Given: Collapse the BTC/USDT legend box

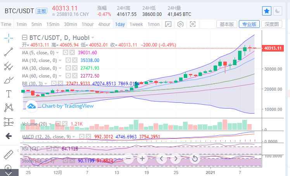Looking at the screenshot, I should 24,38.
